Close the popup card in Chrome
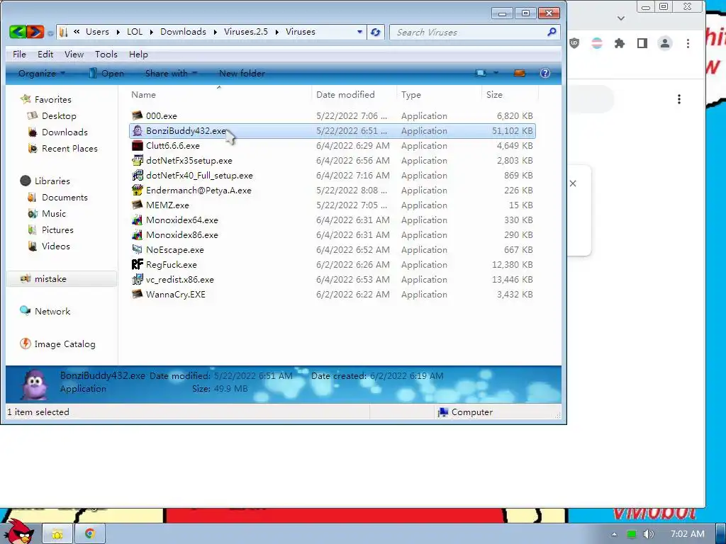The image size is (726, 544). 573,183
